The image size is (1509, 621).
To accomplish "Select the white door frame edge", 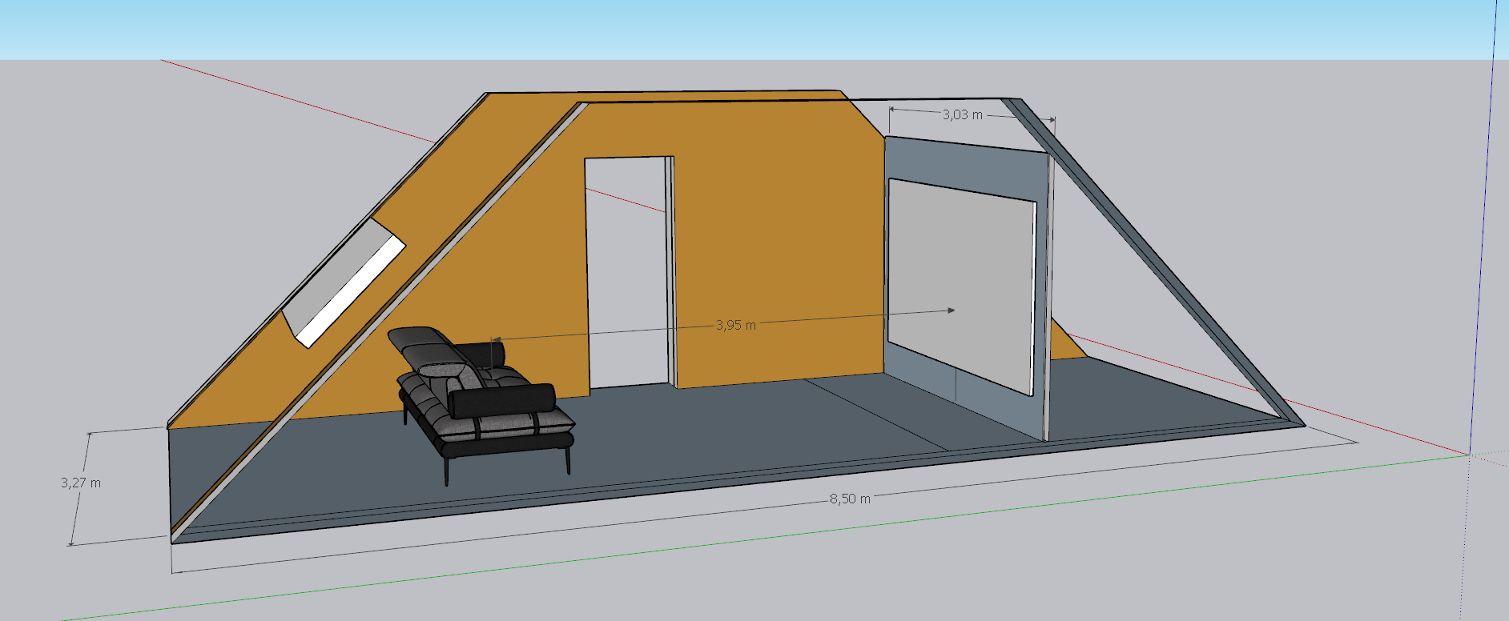I will coord(670,272).
